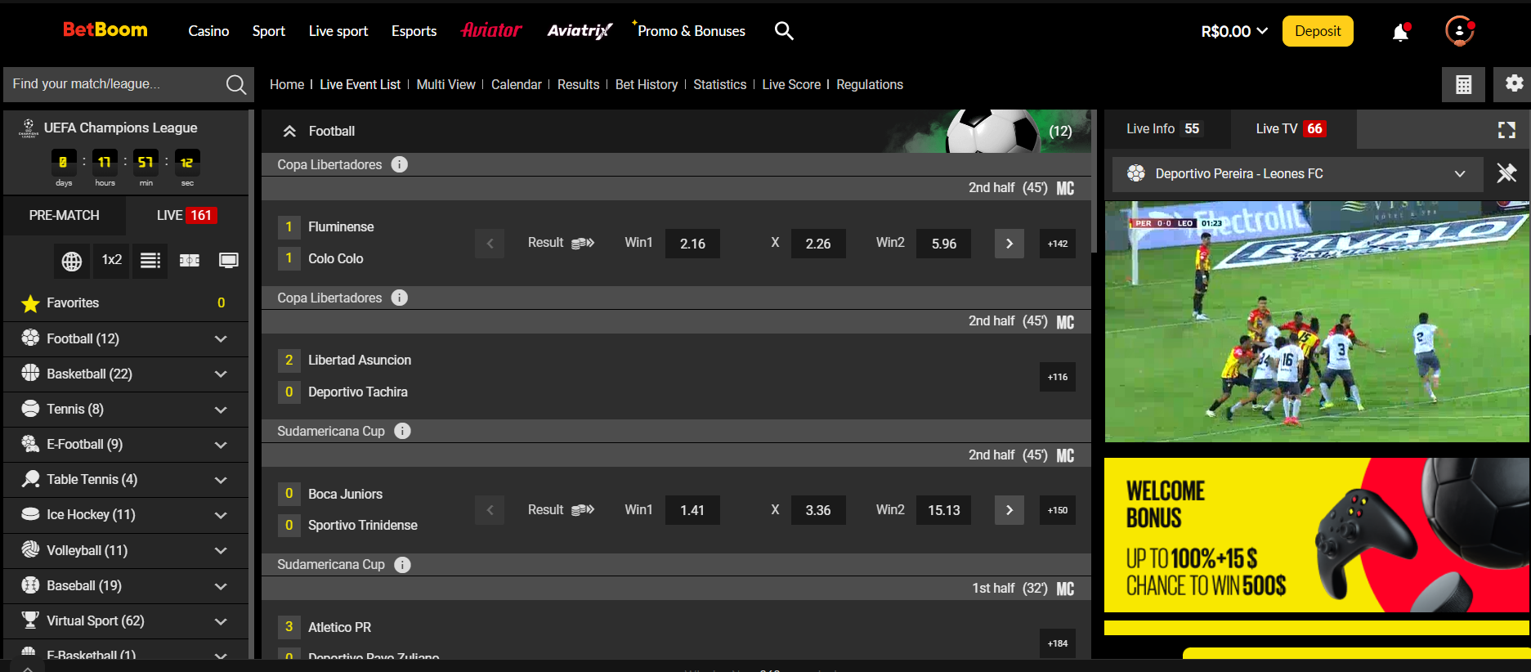This screenshot has height=672, width=1531.
Task: Open the Welcome Bonus banner
Action: pyautogui.click(x=1317, y=535)
